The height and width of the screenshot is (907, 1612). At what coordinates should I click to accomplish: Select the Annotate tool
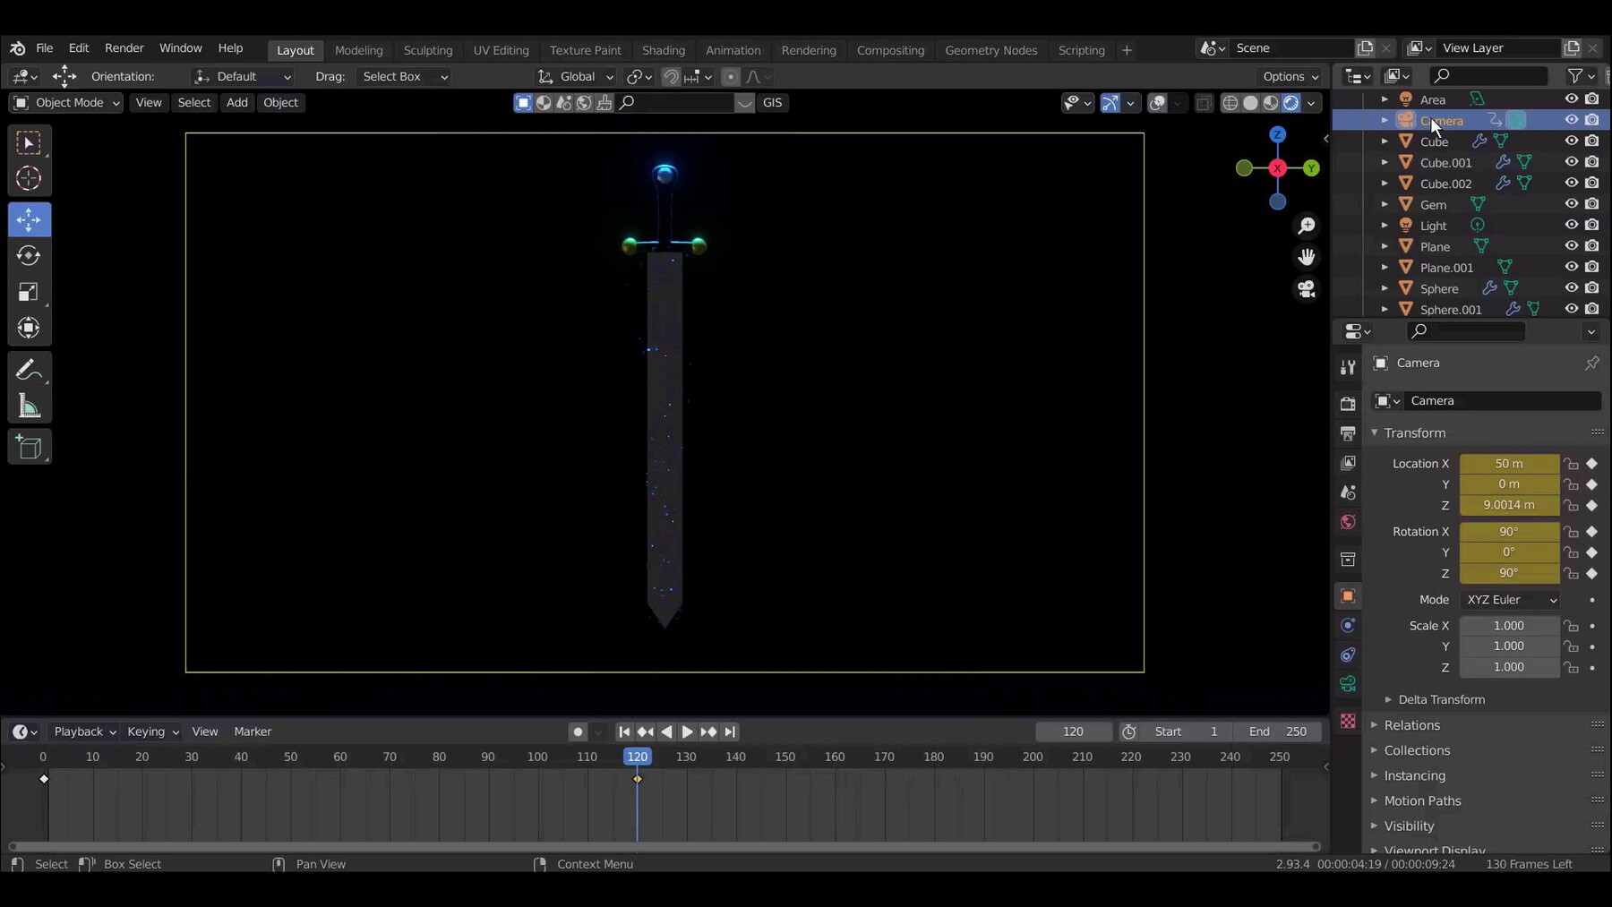click(30, 369)
